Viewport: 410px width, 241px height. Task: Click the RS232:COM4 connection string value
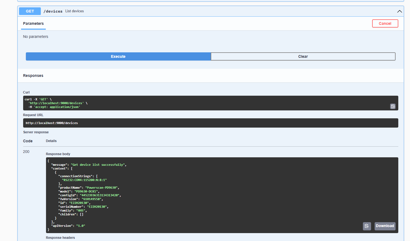pyautogui.click(x=84, y=180)
